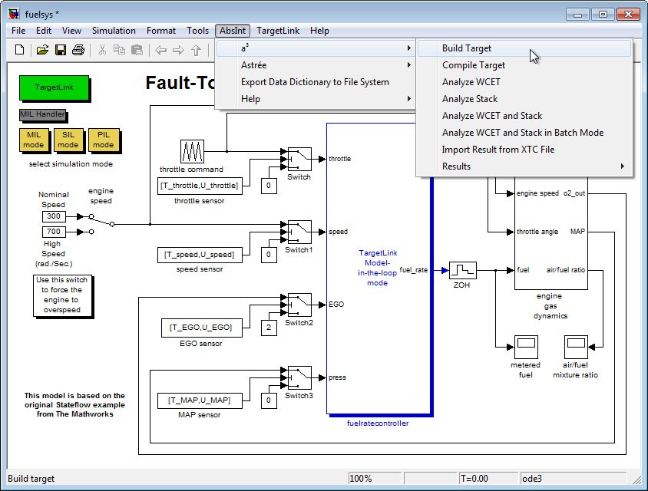The image size is (648, 491).
Task: Choose Analyze WCET
Action: click(524, 82)
